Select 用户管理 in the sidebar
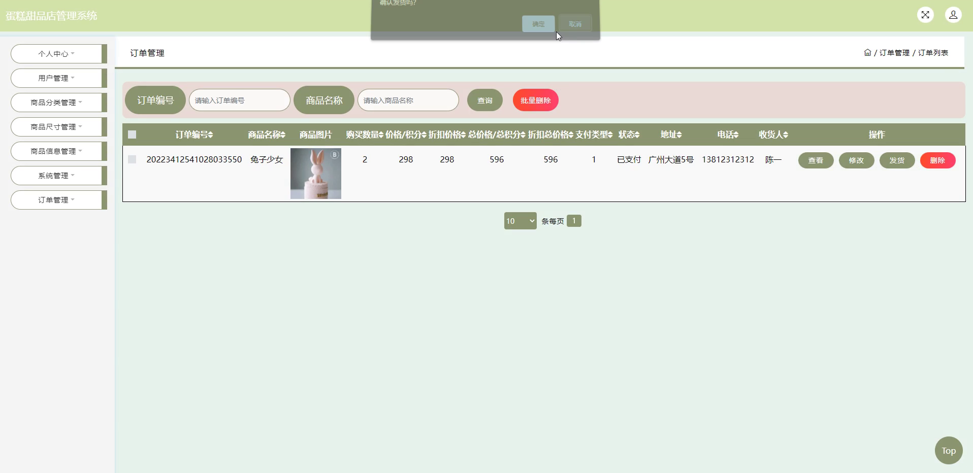The height and width of the screenshot is (473, 973). click(55, 78)
